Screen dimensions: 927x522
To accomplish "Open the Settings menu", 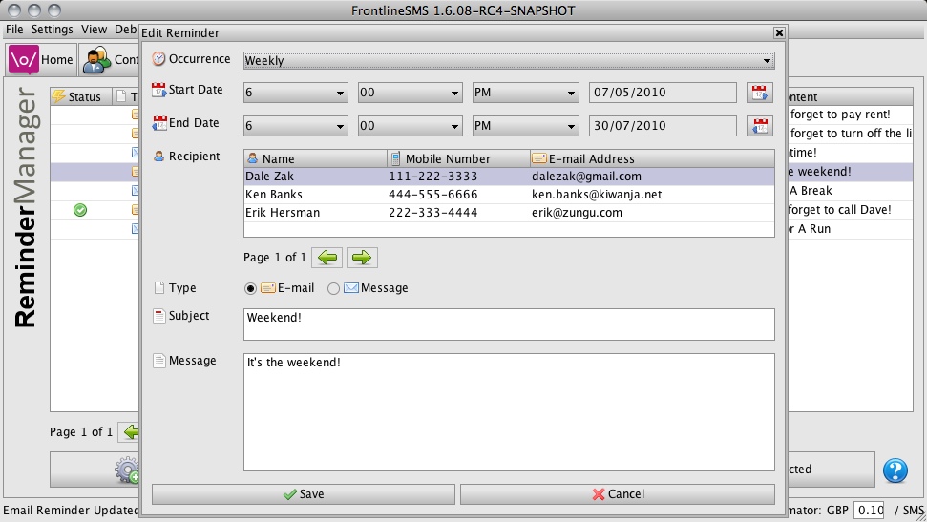I will click(52, 29).
